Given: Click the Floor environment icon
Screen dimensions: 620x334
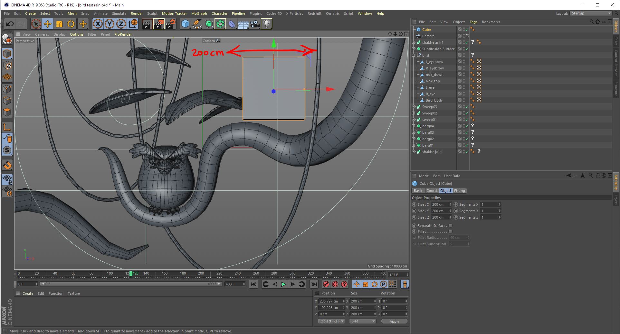Looking at the screenshot, I should pyautogui.click(x=243, y=24).
